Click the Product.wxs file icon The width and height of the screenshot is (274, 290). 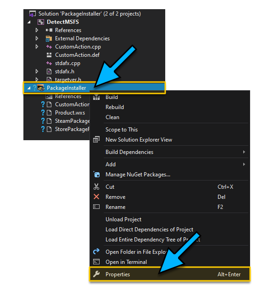click(49, 113)
